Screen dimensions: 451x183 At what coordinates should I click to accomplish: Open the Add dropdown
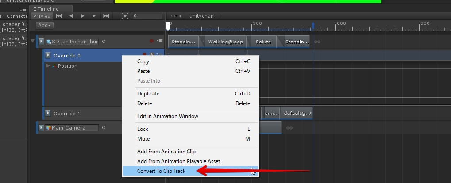tap(45, 25)
